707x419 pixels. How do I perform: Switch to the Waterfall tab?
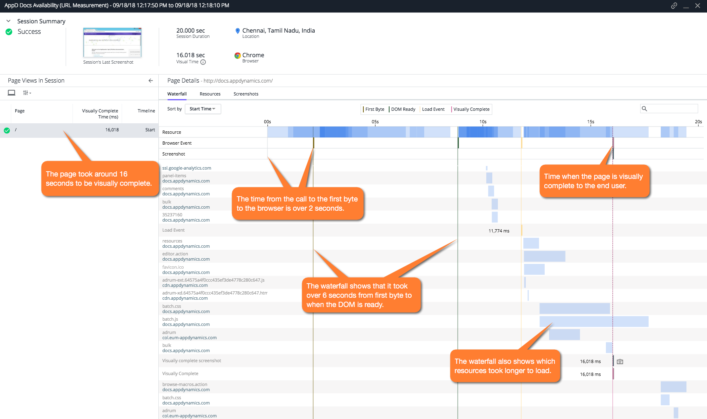177,94
